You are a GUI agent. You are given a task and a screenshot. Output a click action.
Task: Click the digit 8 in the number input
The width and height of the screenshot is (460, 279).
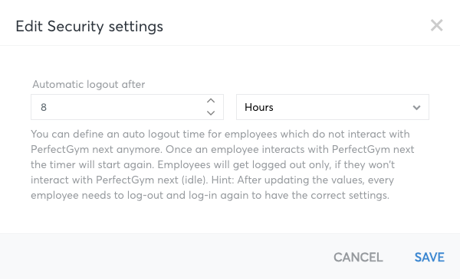pos(44,107)
